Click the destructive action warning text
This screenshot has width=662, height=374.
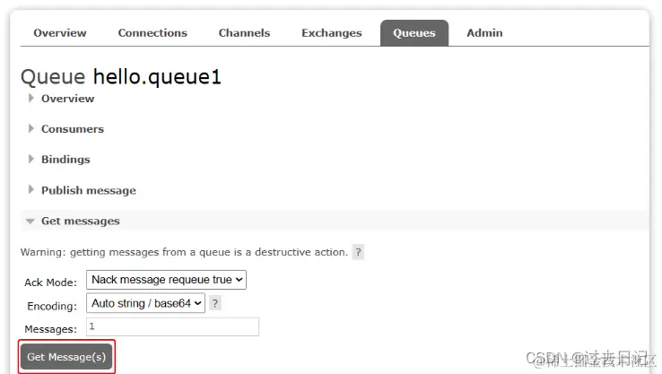point(184,252)
